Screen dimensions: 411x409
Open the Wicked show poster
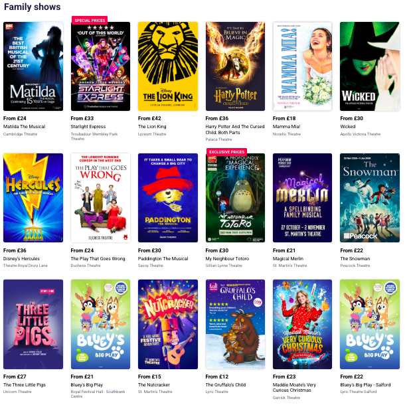pos(370,66)
